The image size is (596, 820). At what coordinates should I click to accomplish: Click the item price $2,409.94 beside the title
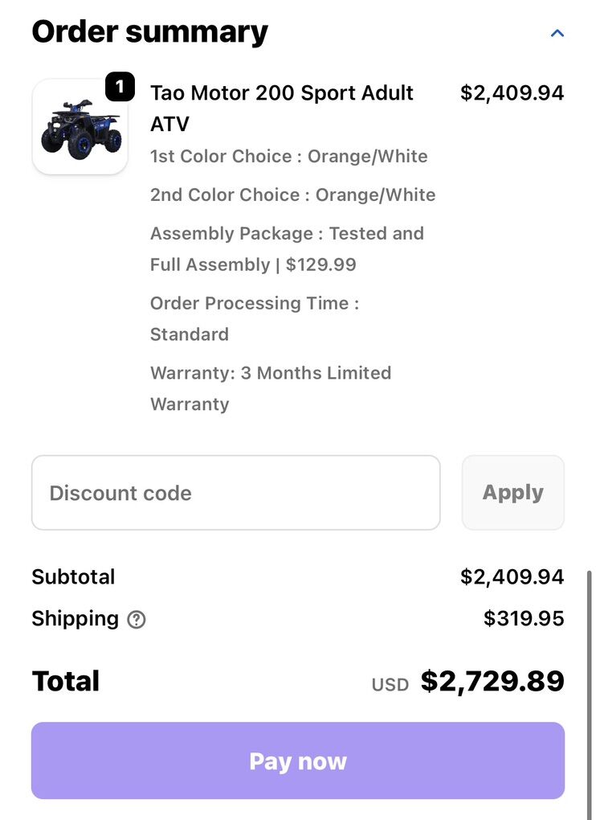[512, 93]
